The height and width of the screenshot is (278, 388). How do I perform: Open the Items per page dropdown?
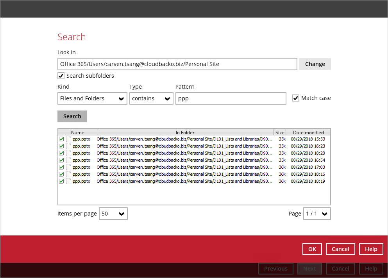(113, 214)
